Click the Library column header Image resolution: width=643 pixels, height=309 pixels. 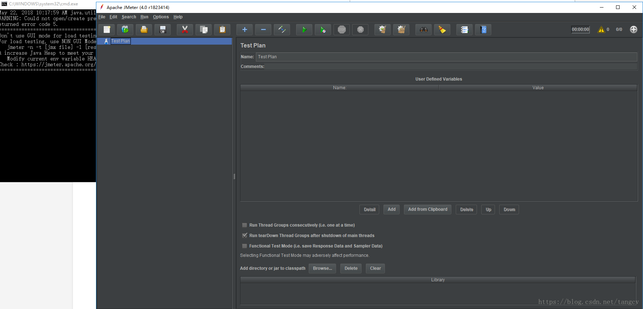coord(438,280)
